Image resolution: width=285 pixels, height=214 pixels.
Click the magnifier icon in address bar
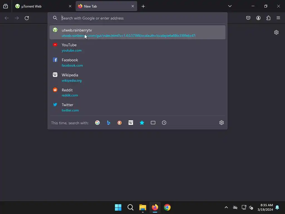tap(55, 18)
